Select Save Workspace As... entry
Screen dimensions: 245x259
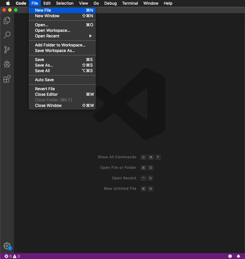62,51
